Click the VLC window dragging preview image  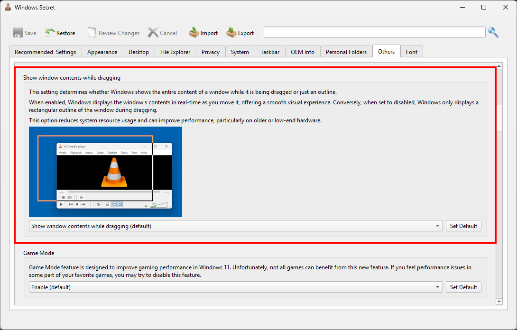click(105, 172)
